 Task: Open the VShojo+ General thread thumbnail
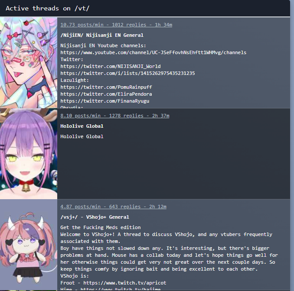click(x=29, y=245)
